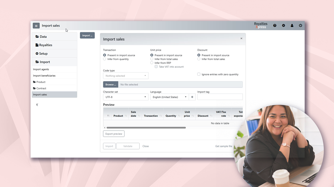Enable 'Ignore entries with zero quantity'
This screenshot has width=334, height=187.
click(199, 74)
